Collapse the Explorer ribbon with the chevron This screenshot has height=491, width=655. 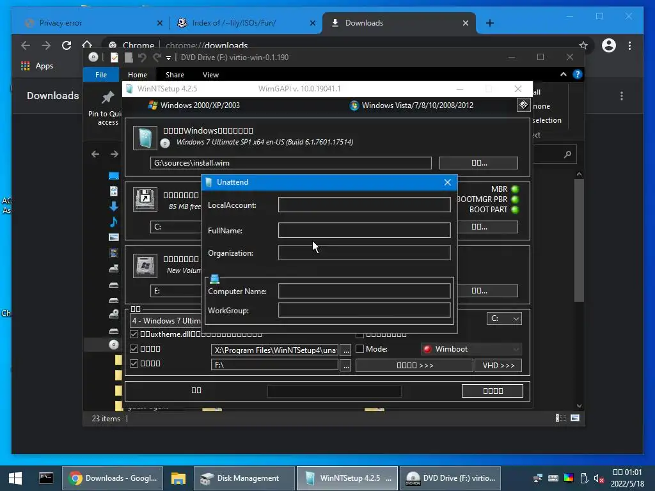pos(563,74)
